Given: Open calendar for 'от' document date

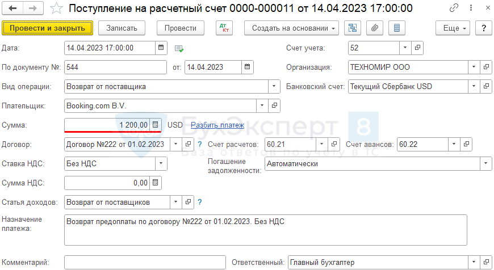Looking at the screenshot, I should [248, 67].
